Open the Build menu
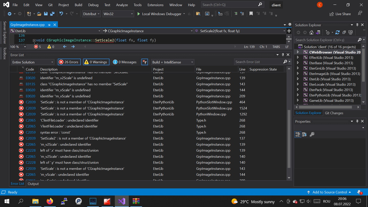 78,5
